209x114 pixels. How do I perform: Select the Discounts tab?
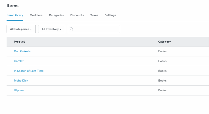[77, 15]
